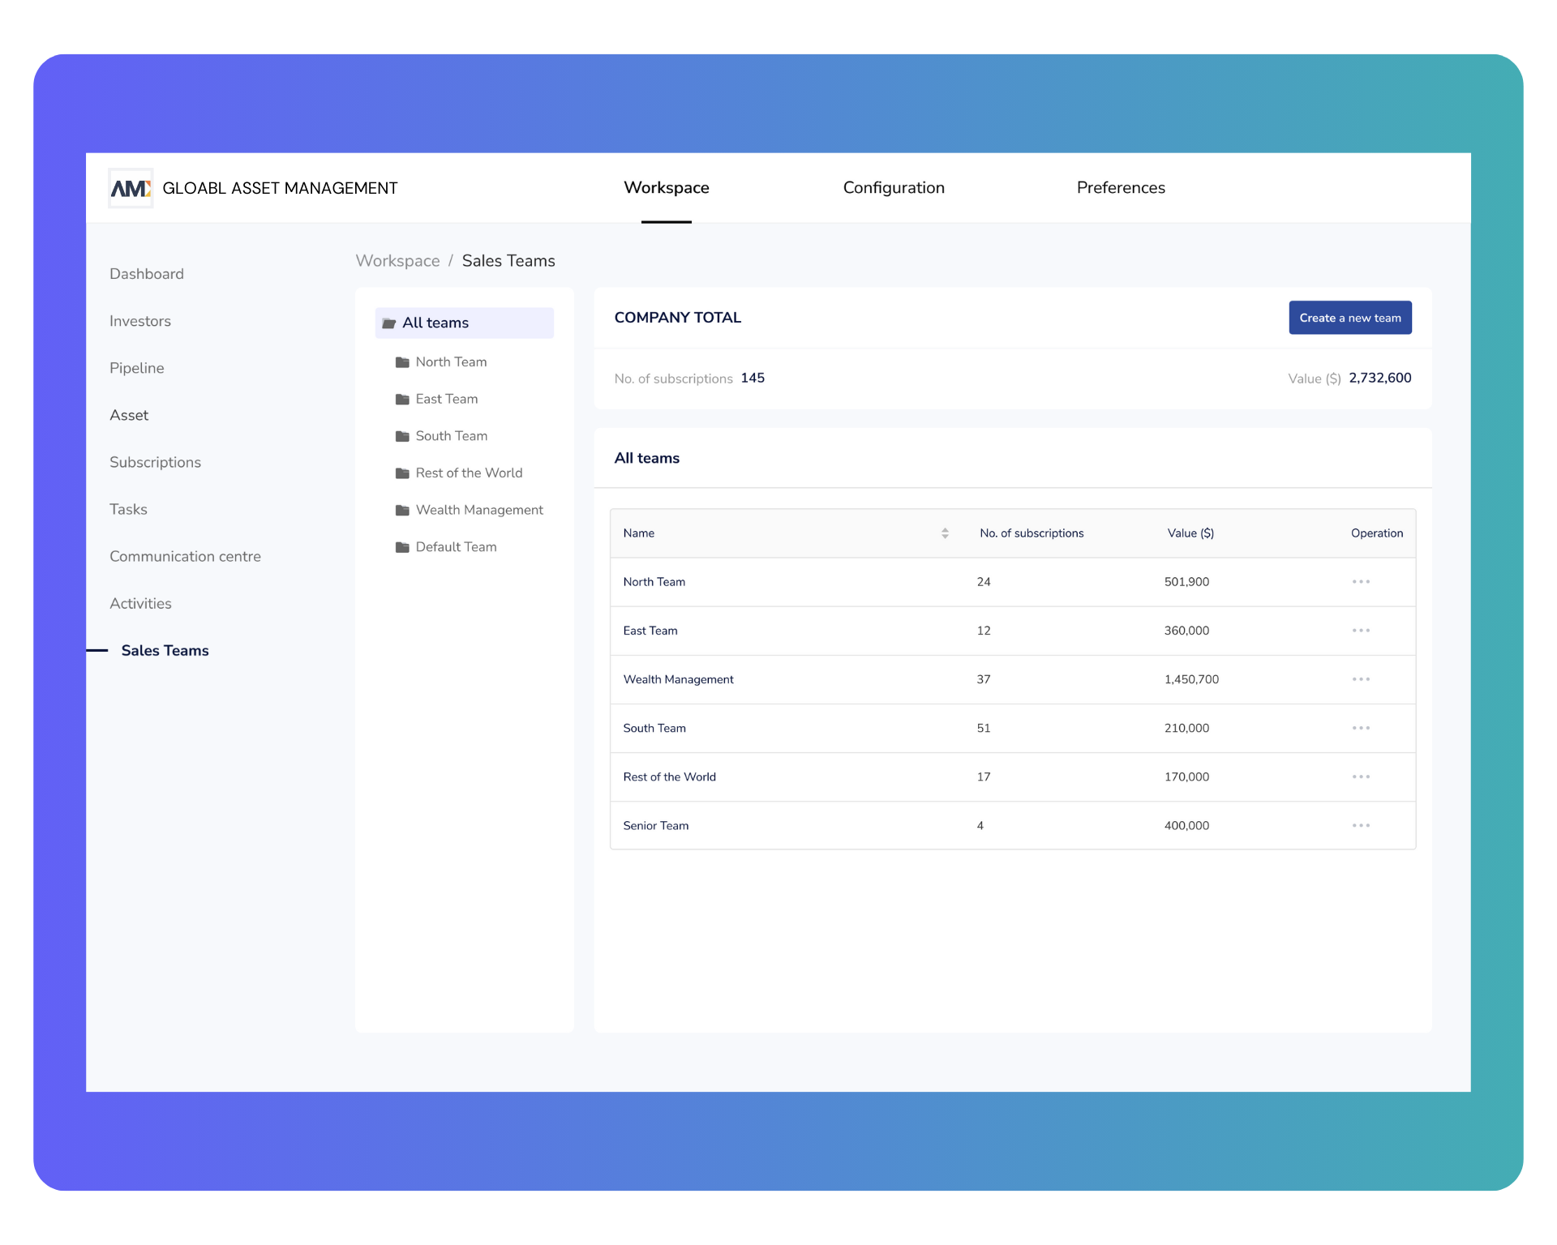This screenshot has height=1245, width=1557.
Task: Click the AM company logo
Action: 131,188
